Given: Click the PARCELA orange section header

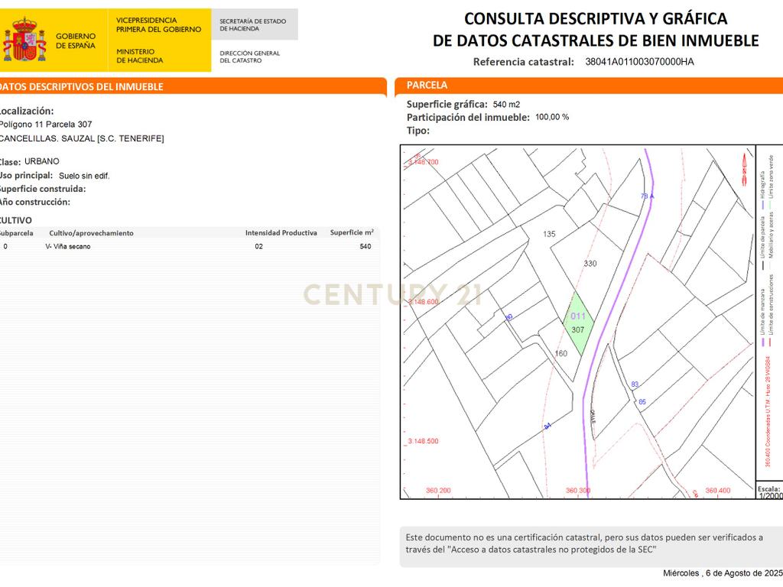Looking at the screenshot, I should (x=589, y=86).
